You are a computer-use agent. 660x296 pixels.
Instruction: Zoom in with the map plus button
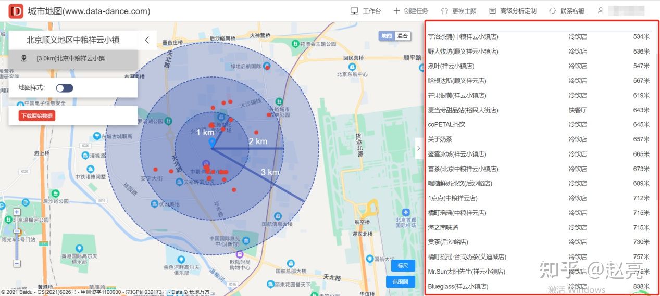(17, 212)
